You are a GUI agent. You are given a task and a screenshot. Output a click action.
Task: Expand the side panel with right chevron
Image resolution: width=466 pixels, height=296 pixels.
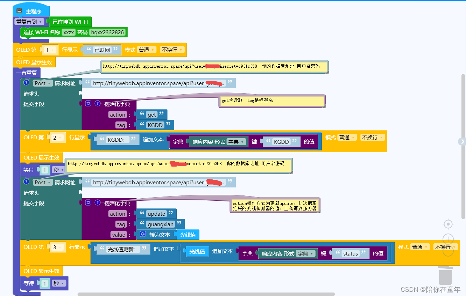click(x=462, y=141)
